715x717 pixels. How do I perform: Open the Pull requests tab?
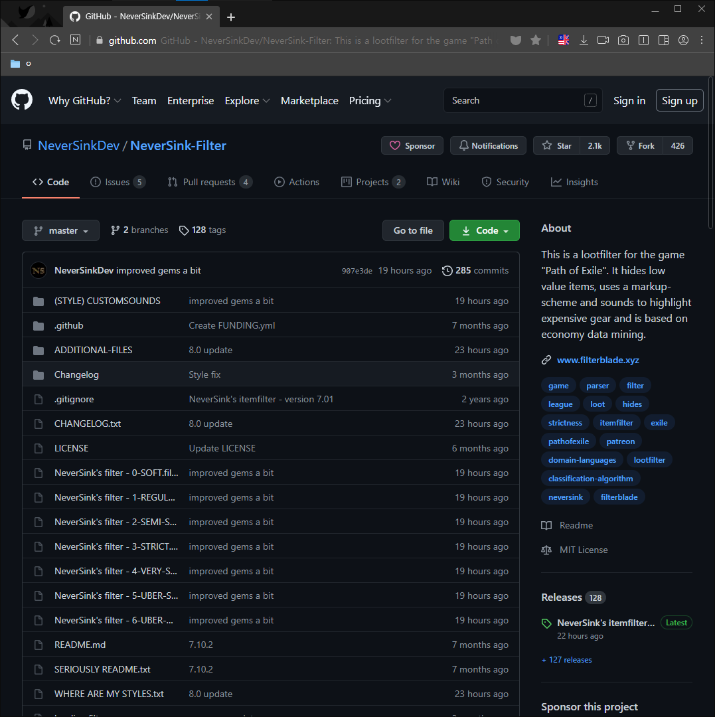210,182
